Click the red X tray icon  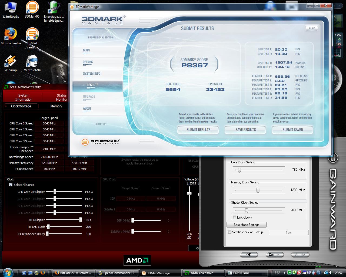299,273
